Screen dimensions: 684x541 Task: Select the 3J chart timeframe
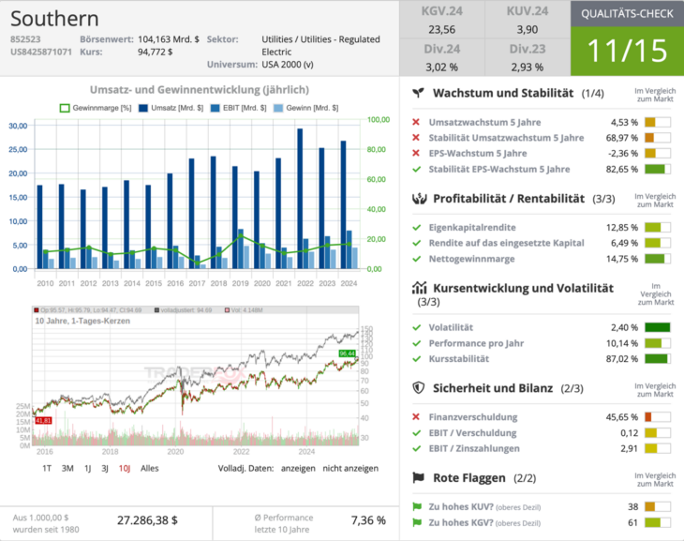click(105, 468)
